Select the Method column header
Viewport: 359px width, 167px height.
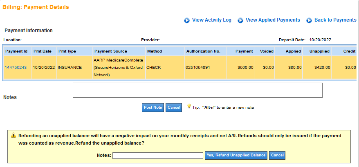click(x=155, y=51)
